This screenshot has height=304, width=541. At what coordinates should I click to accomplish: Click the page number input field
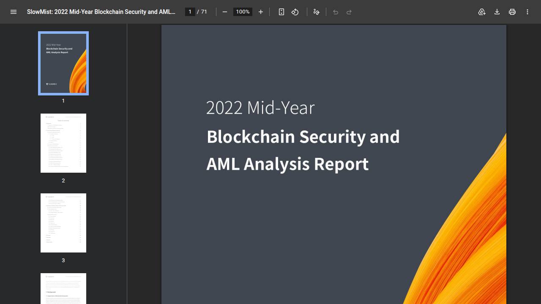click(190, 12)
